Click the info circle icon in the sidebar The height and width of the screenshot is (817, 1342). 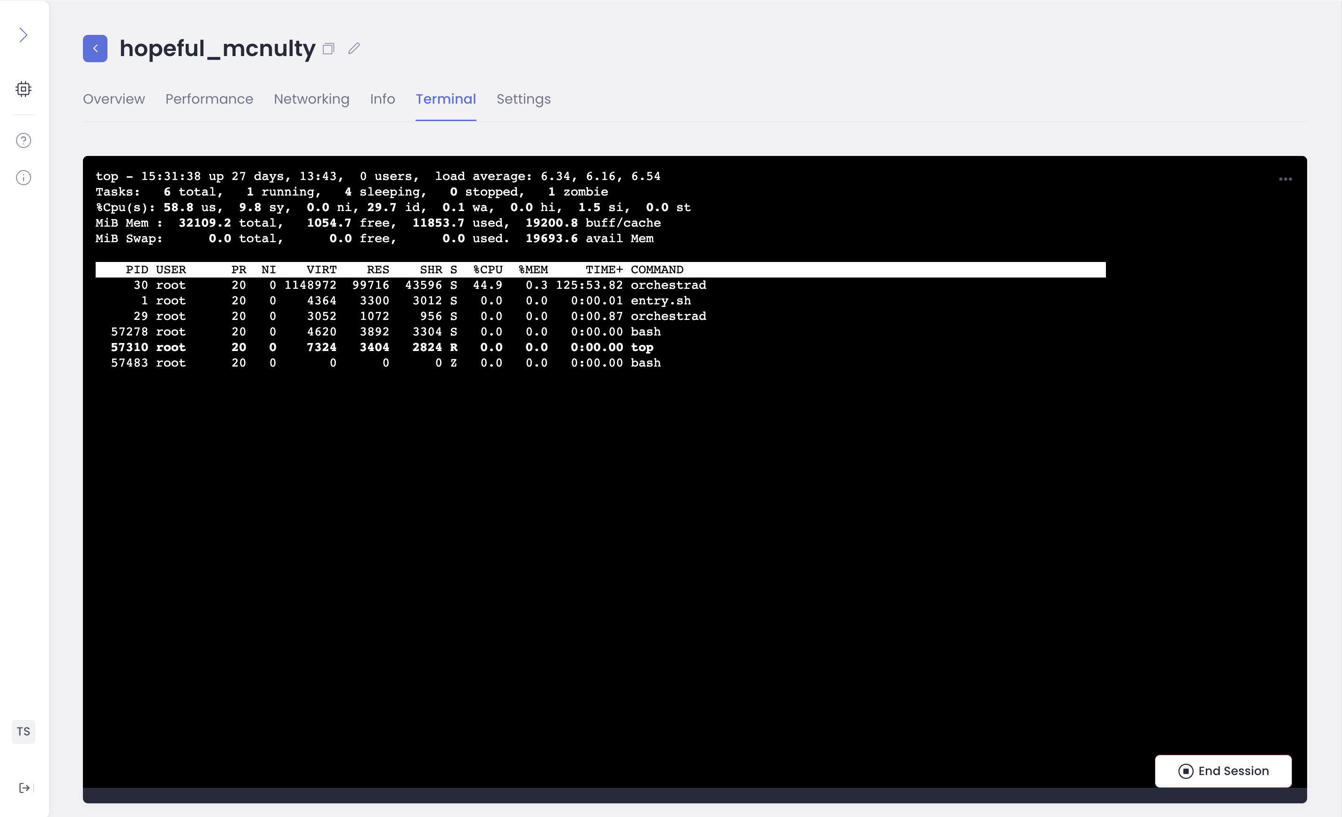24,178
